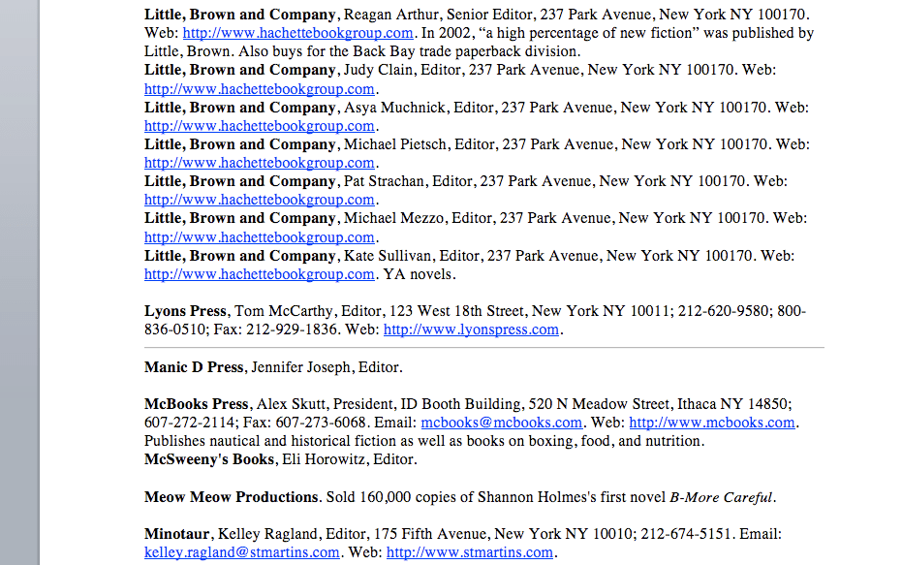The width and height of the screenshot is (902, 565).
Task: Visit the www.lyonspress.com hyperlink
Action: [x=471, y=330]
